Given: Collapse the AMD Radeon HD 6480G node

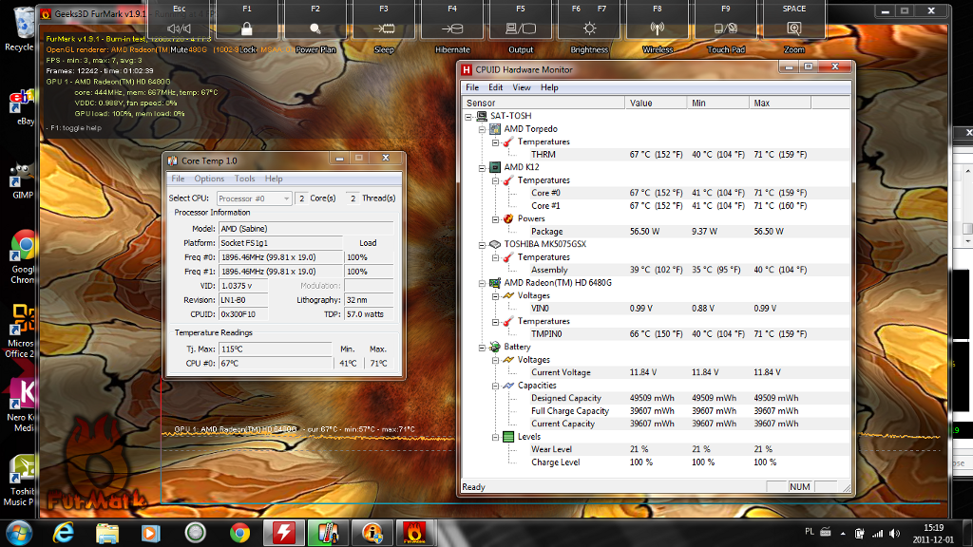Looking at the screenshot, I should (x=482, y=283).
